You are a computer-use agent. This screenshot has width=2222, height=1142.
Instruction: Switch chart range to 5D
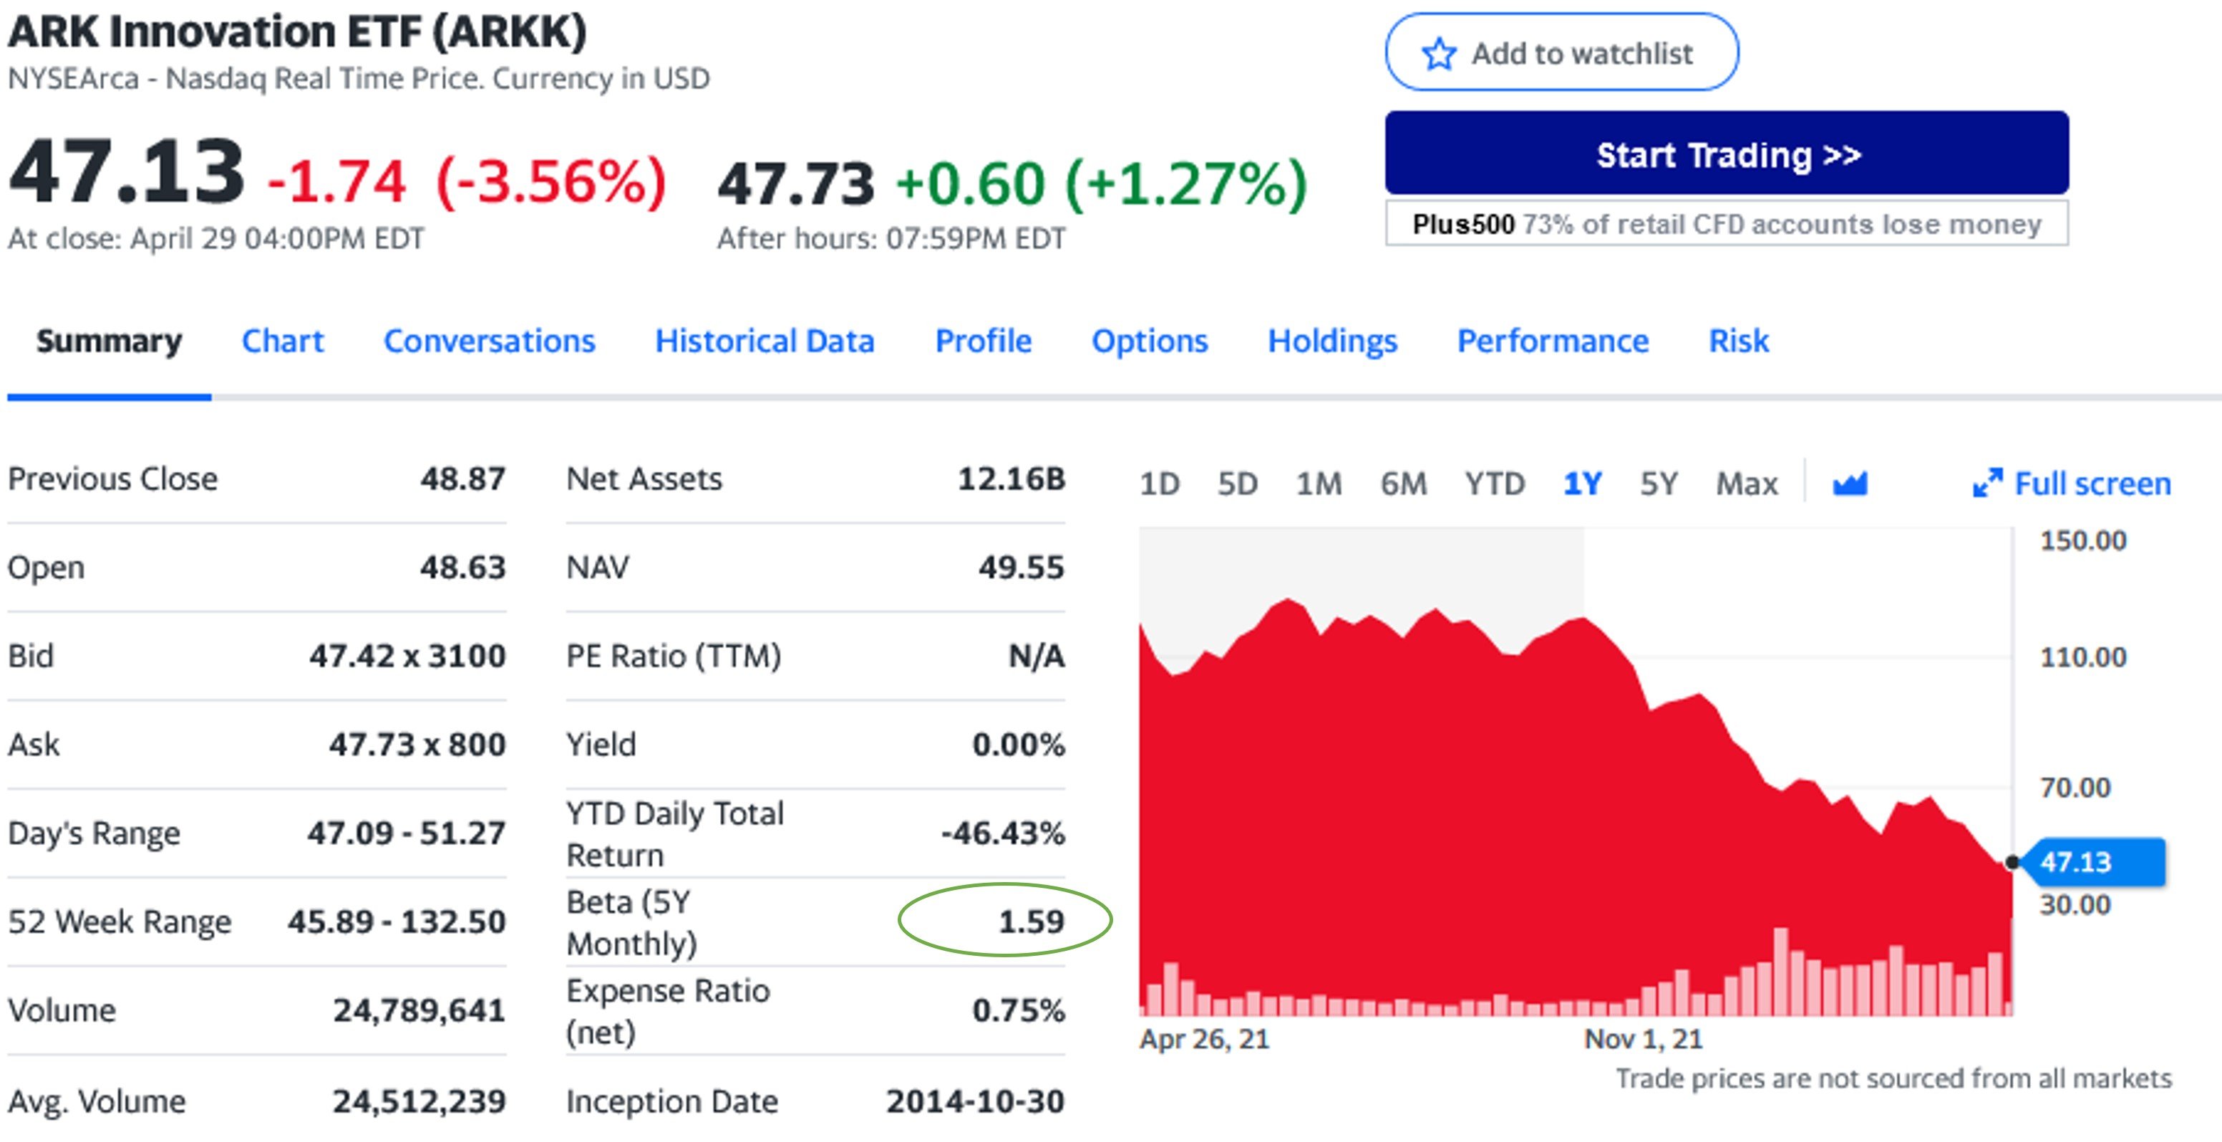pos(1237,484)
